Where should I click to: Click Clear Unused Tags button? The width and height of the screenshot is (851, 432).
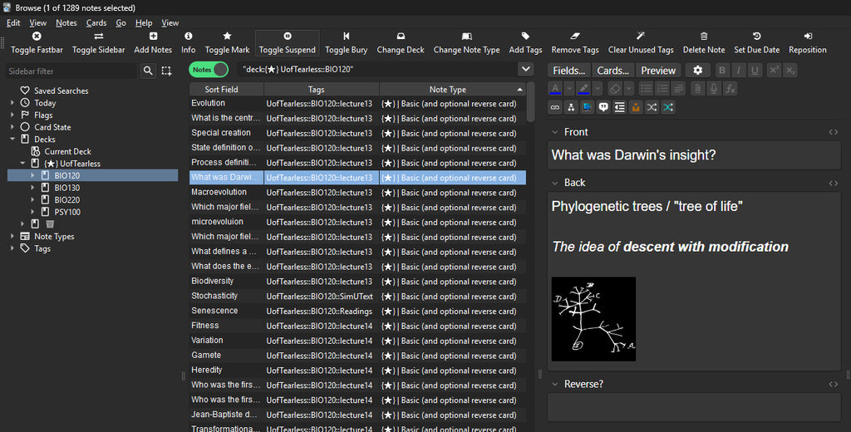click(641, 43)
